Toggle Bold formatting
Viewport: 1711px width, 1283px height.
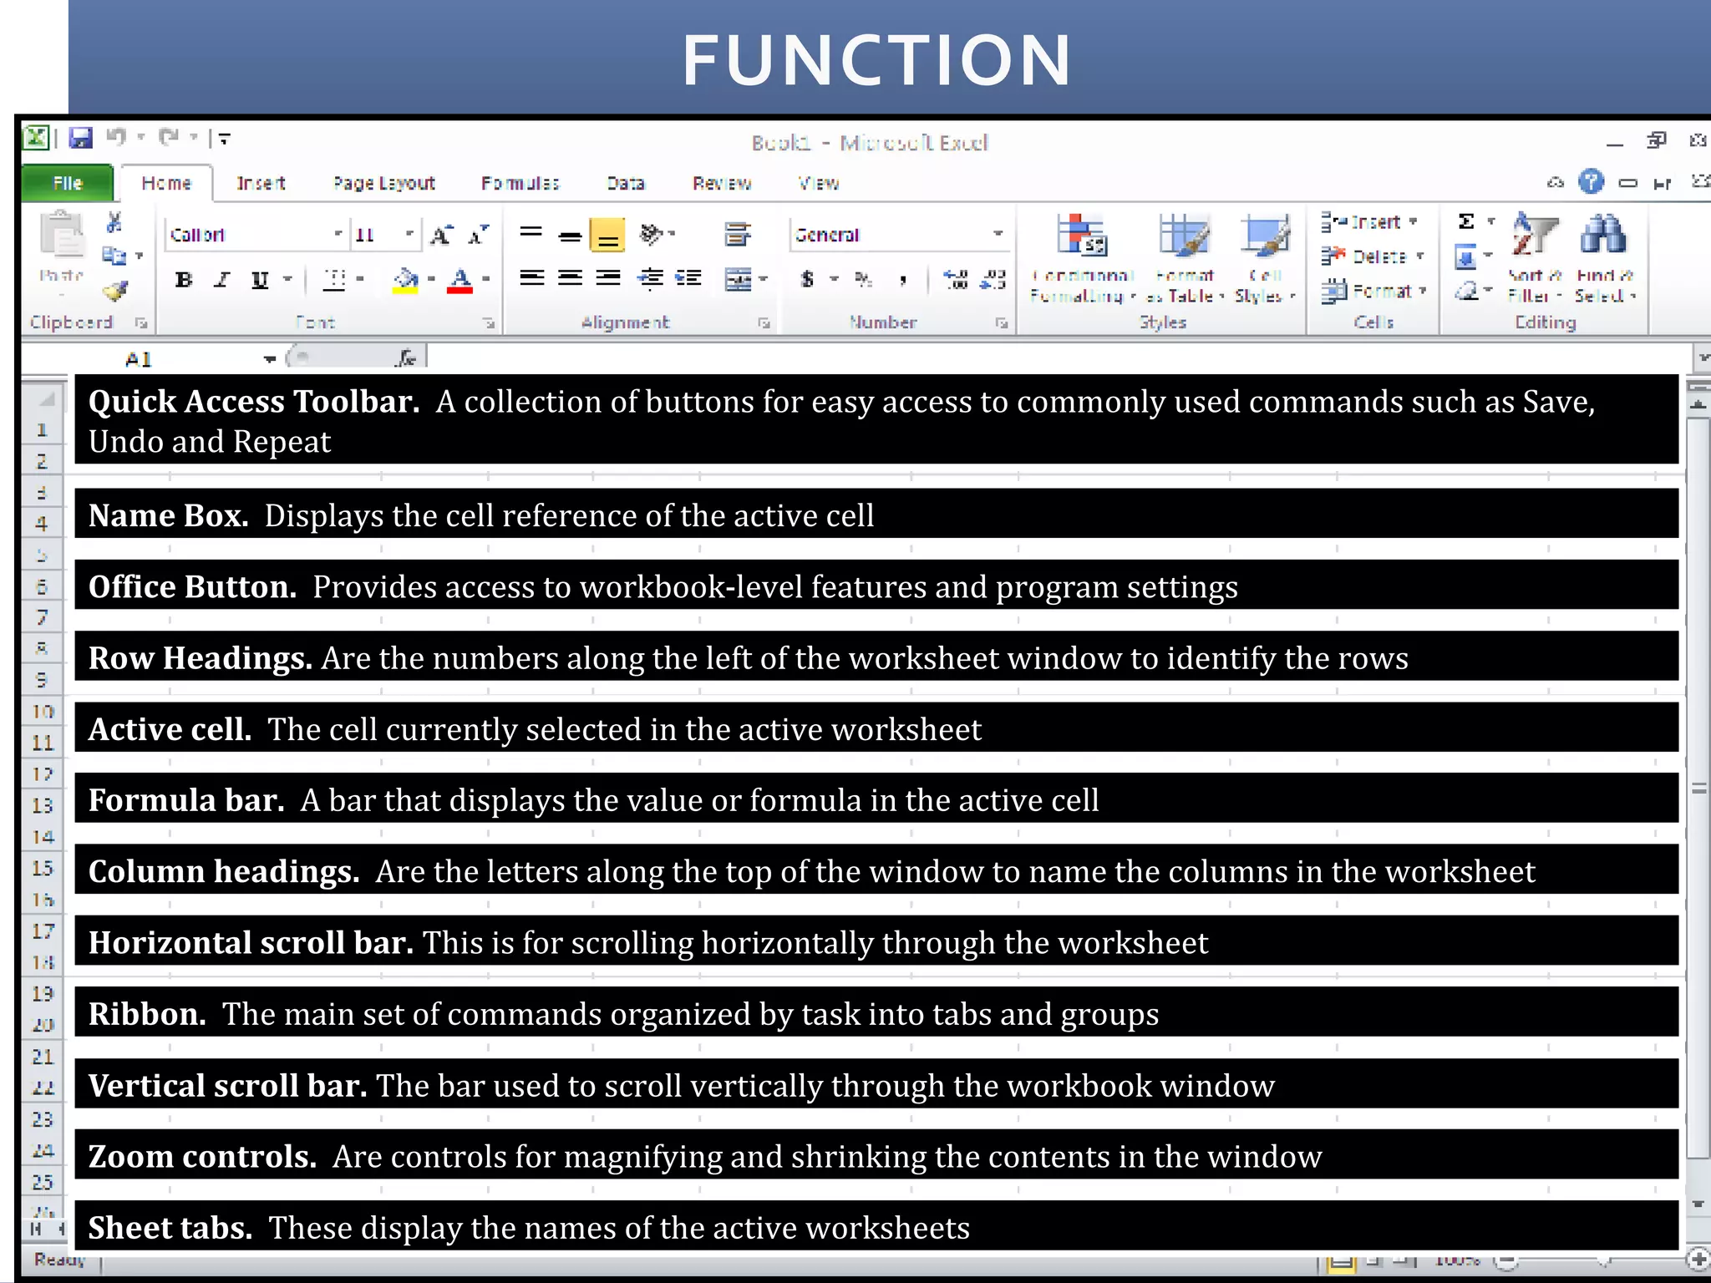pos(184,280)
